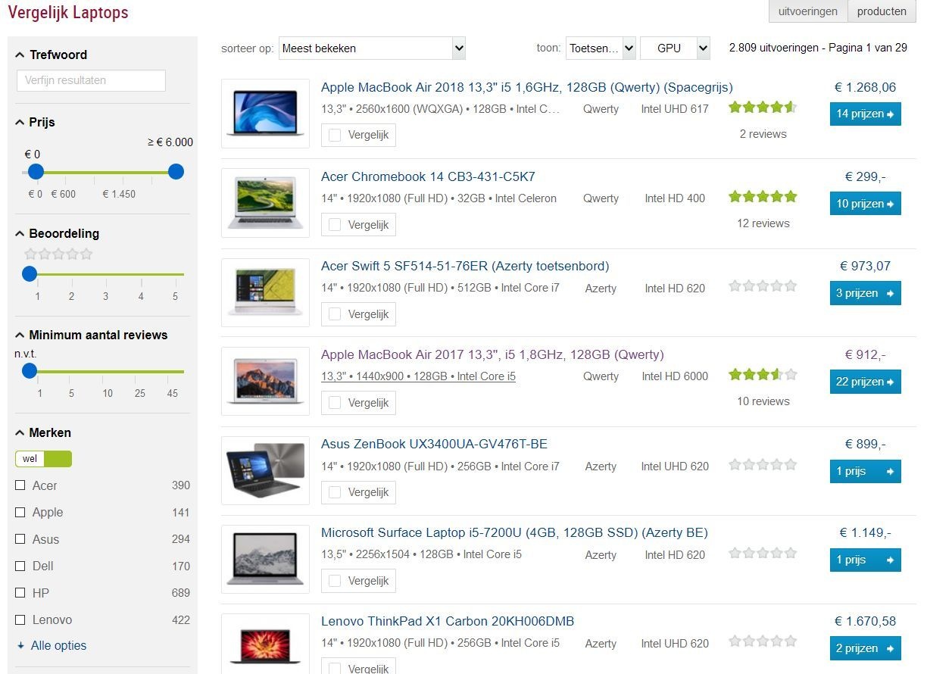The height and width of the screenshot is (674, 927).
Task: Click the '10 prijzen' button
Action: pyautogui.click(x=866, y=204)
